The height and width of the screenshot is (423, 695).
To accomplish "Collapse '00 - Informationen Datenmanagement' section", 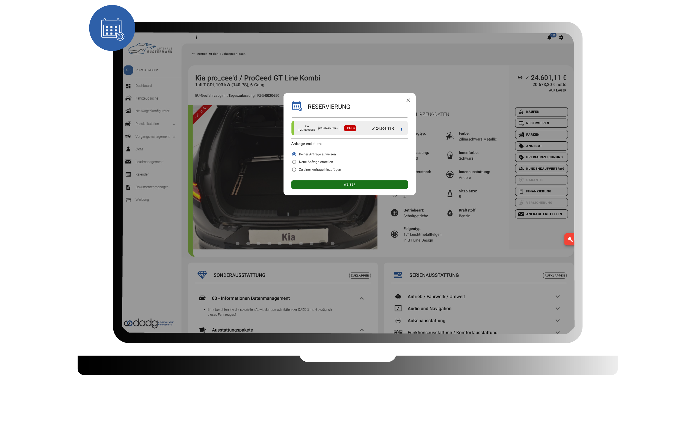I will click(362, 299).
